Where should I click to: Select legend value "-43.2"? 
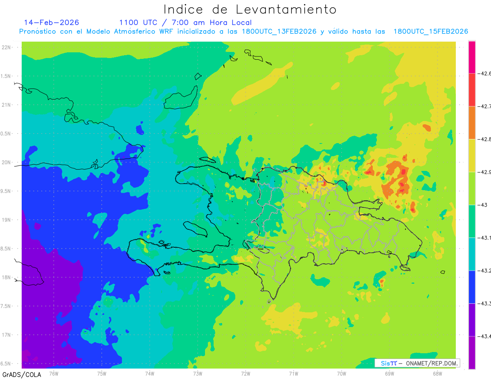[485, 270]
